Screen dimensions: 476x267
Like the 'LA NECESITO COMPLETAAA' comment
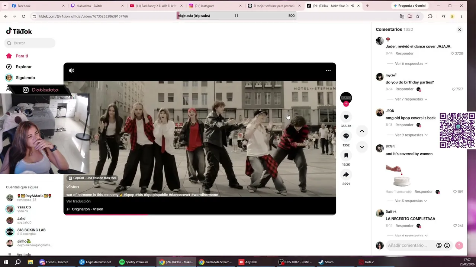point(455,226)
